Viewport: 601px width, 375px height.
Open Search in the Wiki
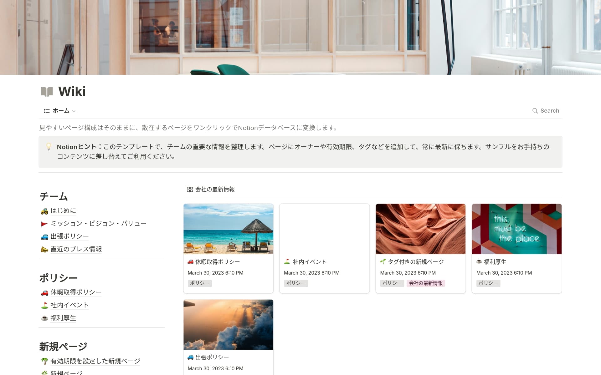(x=546, y=110)
